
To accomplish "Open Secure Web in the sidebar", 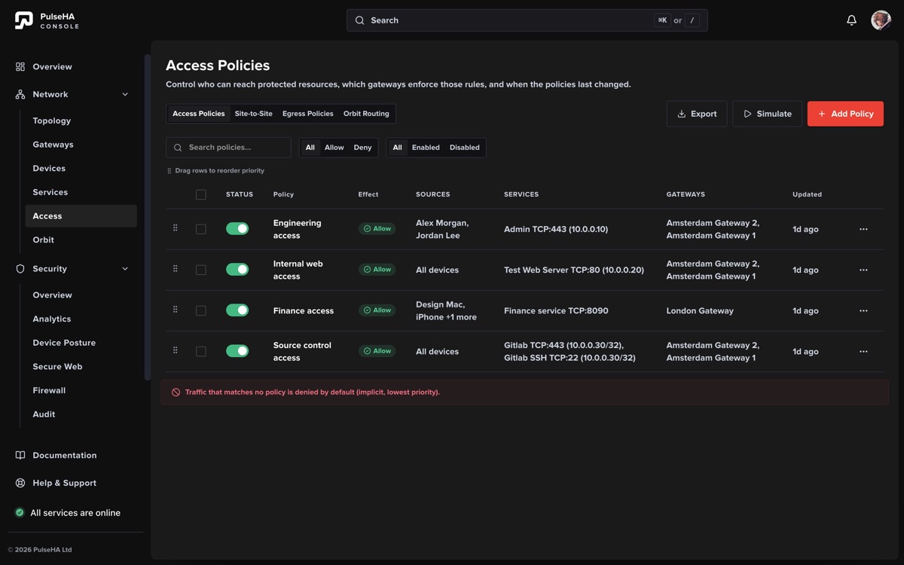I will coord(81,367).
